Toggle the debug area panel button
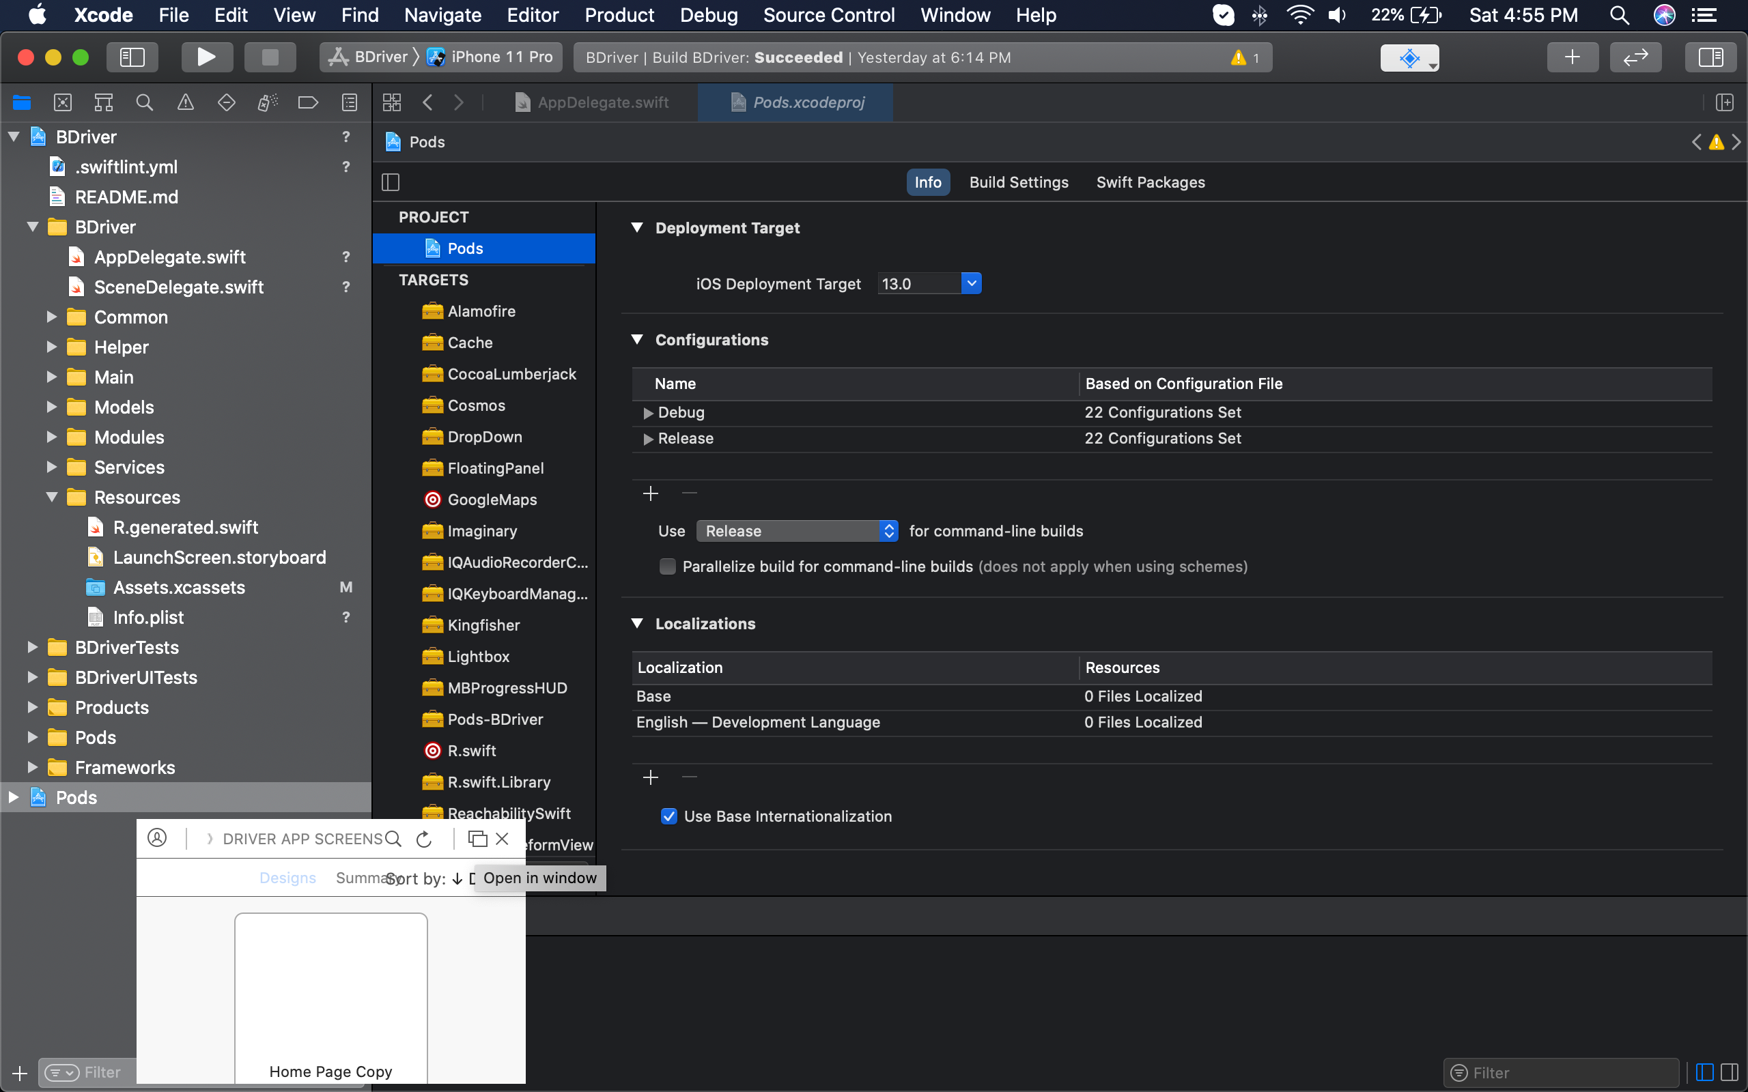The image size is (1748, 1092). point(1705,1072)
